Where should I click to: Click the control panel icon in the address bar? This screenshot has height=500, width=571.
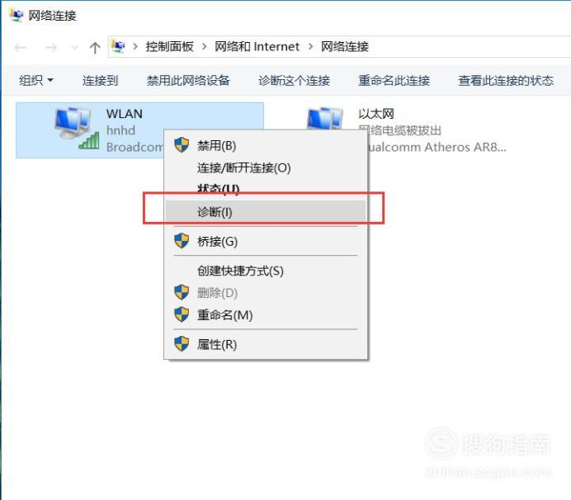click(118, 46)
